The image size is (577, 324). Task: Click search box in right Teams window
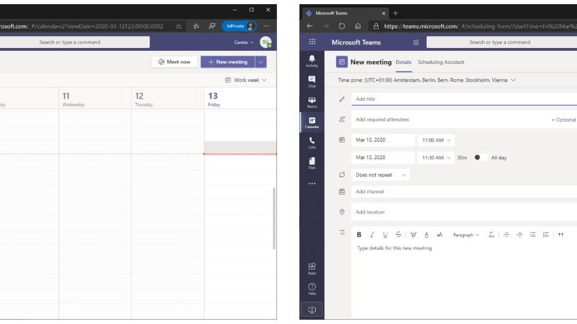click(x=502, y=42)
